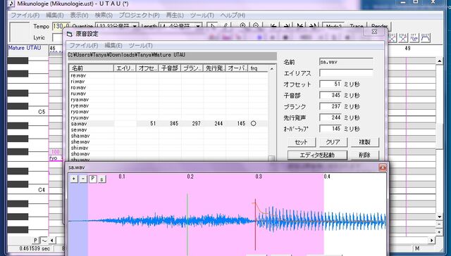
Task: Click the M button in the bottom status area
Action: click(x=417, y=248)
